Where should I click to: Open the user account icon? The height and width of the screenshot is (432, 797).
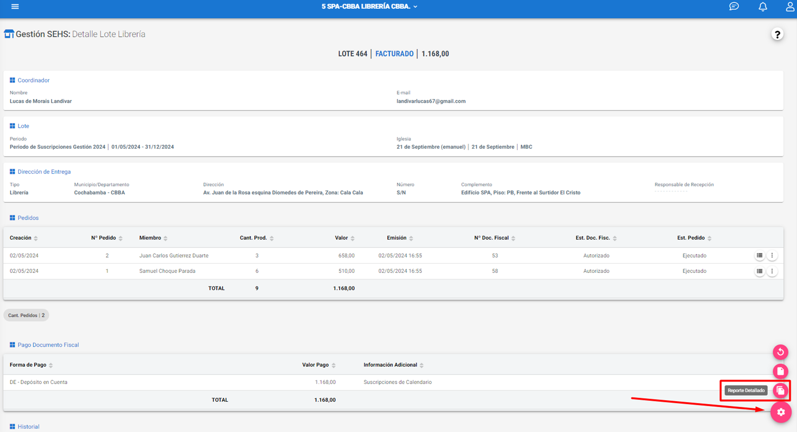point(790,6)
